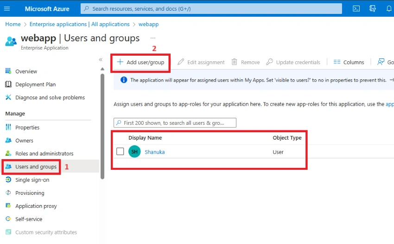Open Custom security attributes

tap(46, 232)
